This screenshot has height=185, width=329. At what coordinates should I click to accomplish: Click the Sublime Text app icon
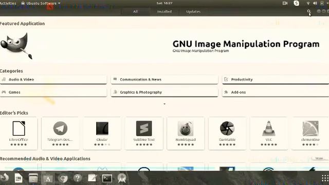click(x=144, y=128)
